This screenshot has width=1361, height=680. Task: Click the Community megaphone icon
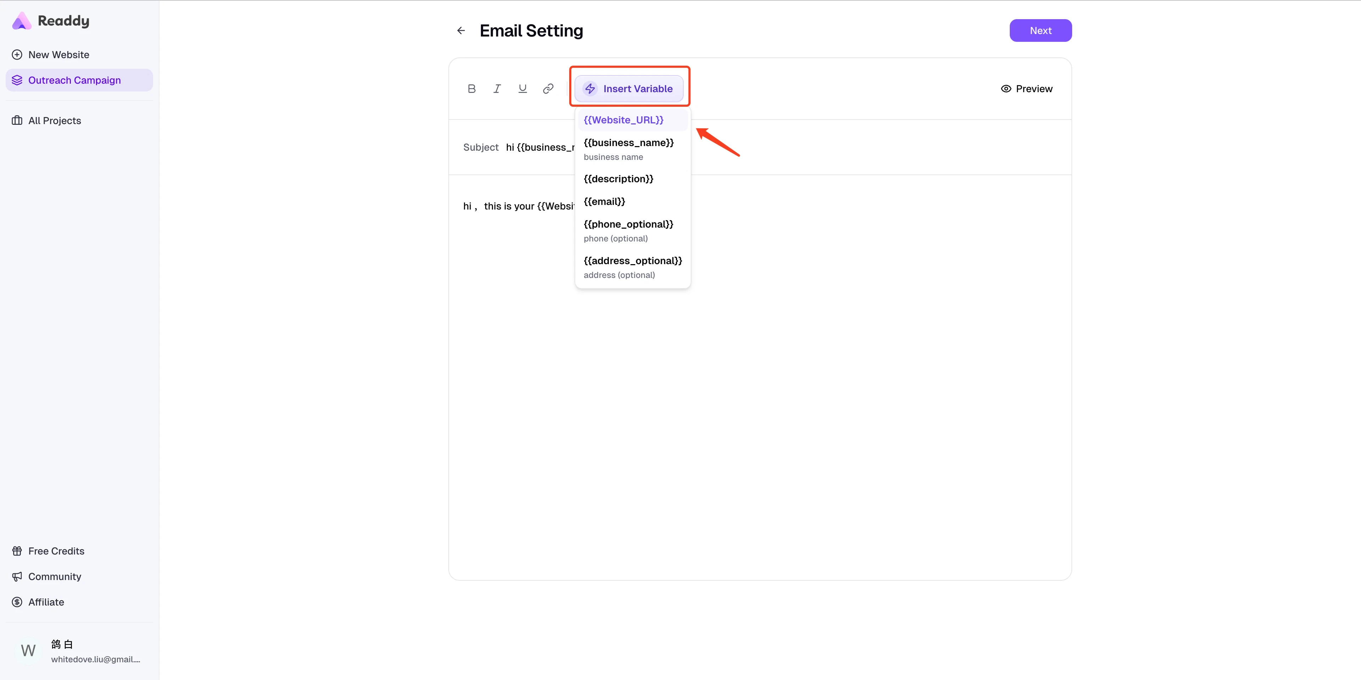[17, 576]
